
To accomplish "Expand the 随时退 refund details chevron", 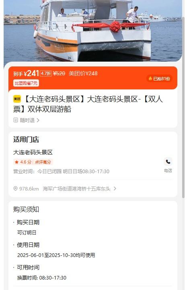I will (38, 120).
